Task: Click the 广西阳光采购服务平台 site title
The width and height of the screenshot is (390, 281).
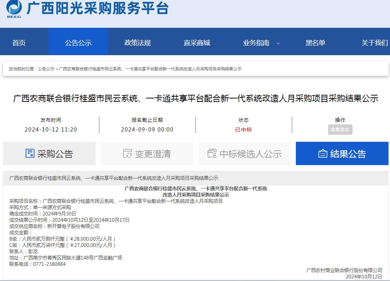Action: coord(98,8)
